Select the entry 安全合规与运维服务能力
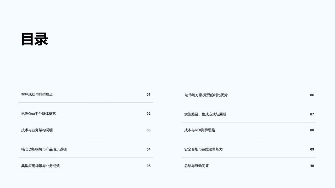The width and height of the screenshot is (335, 188). (x=204, y=149)
